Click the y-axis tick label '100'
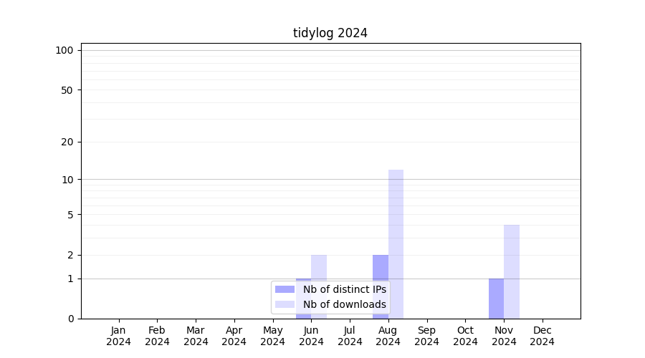The width and height of the screenshot is (645, 358). [64, 50]
